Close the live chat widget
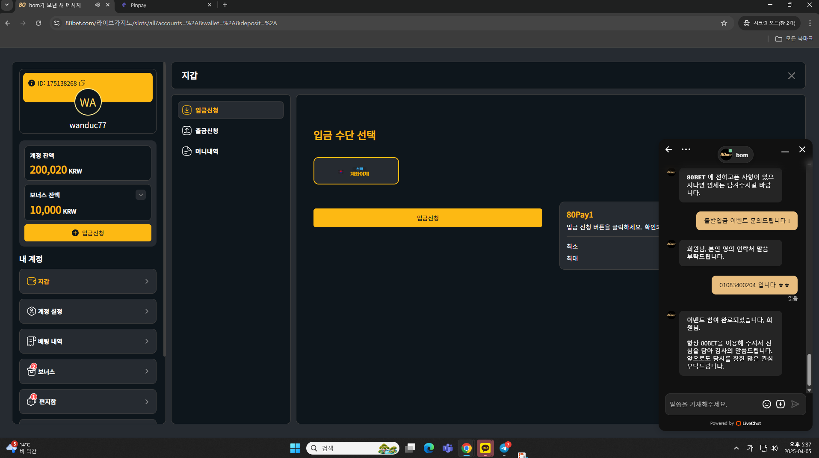 click(802, 149)
